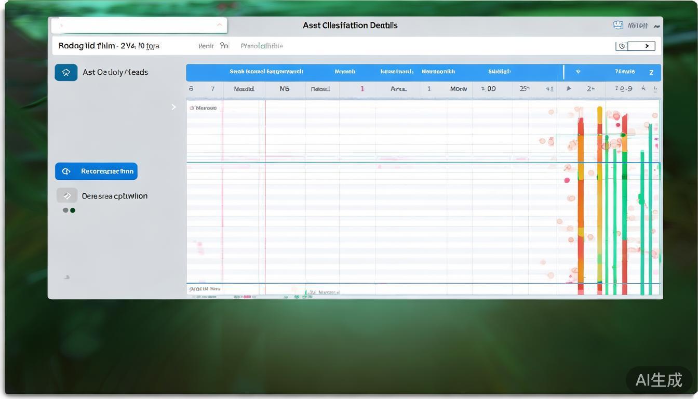
Task: Open the right-arrow box next to the clock
Action: (642, 46)
